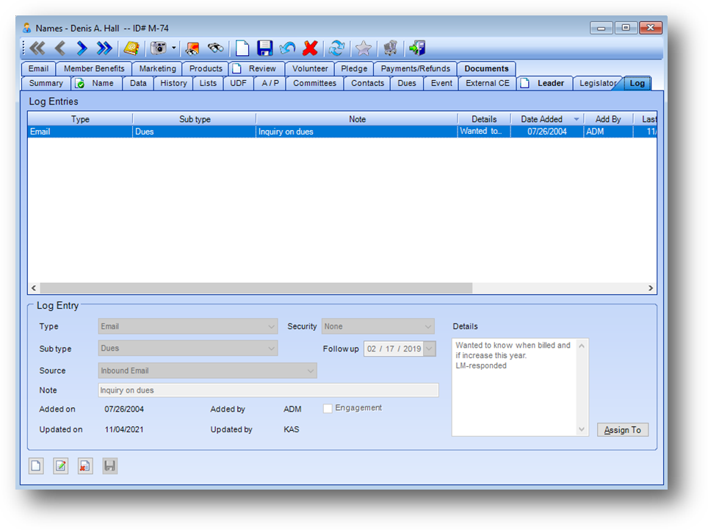Open the Name tab

97,83
